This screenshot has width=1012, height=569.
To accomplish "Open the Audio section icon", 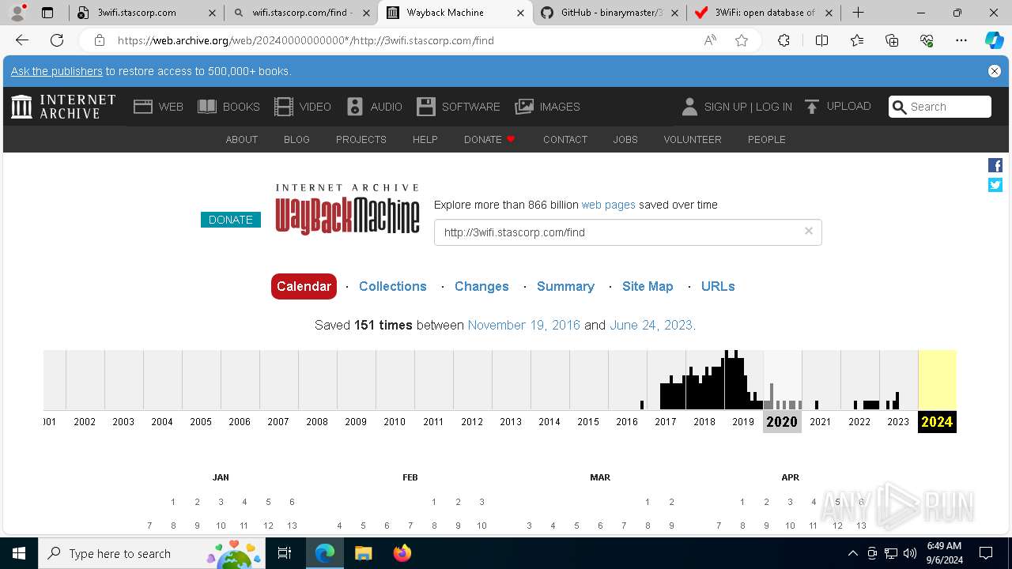I will [x=355, y=107].
